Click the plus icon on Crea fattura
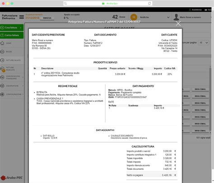214x183 pixels. pos(2,28)
